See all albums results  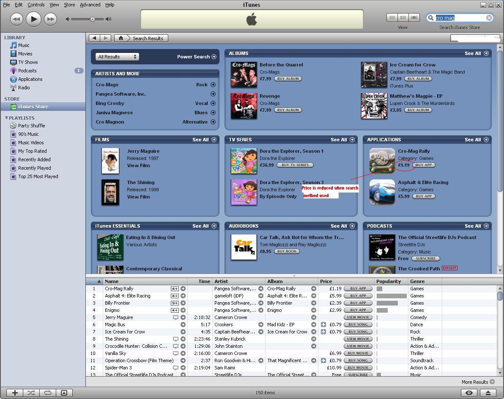[477, 53]
